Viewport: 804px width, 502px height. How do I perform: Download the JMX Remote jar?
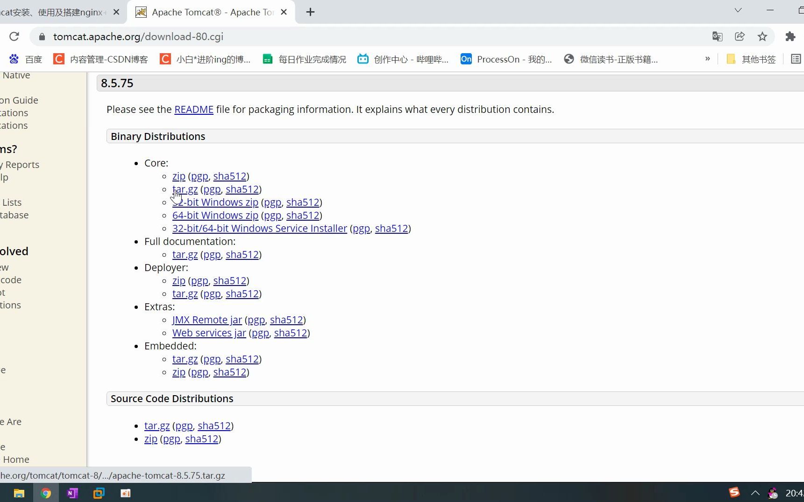207,320
